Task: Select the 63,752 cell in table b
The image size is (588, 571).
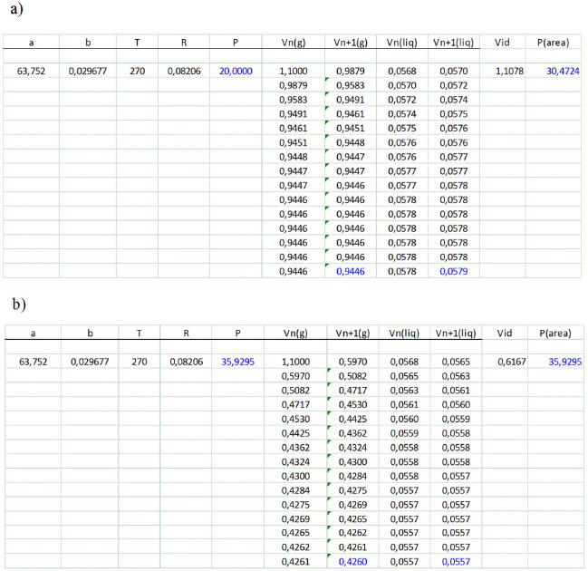Action: (x=32, y=361)
